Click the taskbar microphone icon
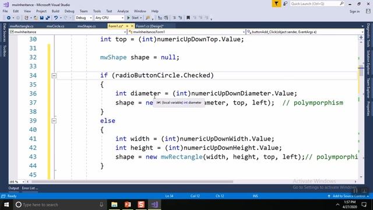 (x=101, y=205)
